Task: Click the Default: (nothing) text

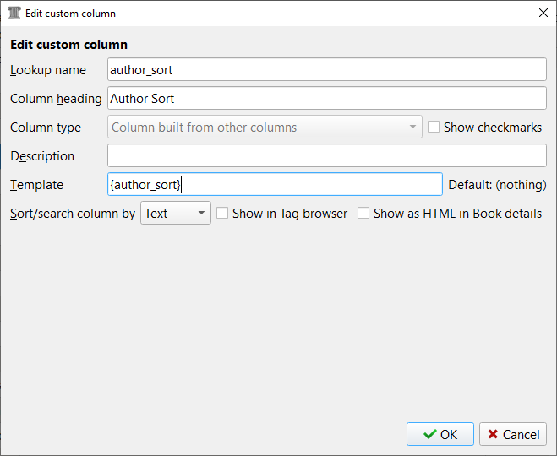Action: coord(497,185)
